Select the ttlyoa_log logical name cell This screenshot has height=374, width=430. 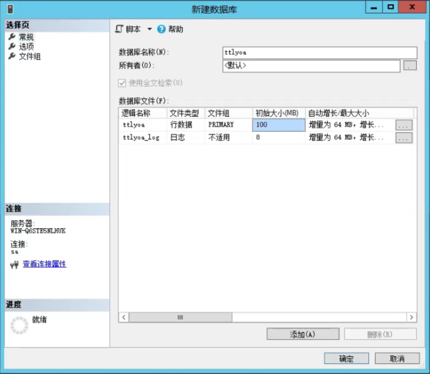coord(143,137)
